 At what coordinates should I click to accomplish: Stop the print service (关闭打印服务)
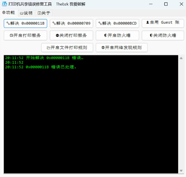click(x=71, y=35)
